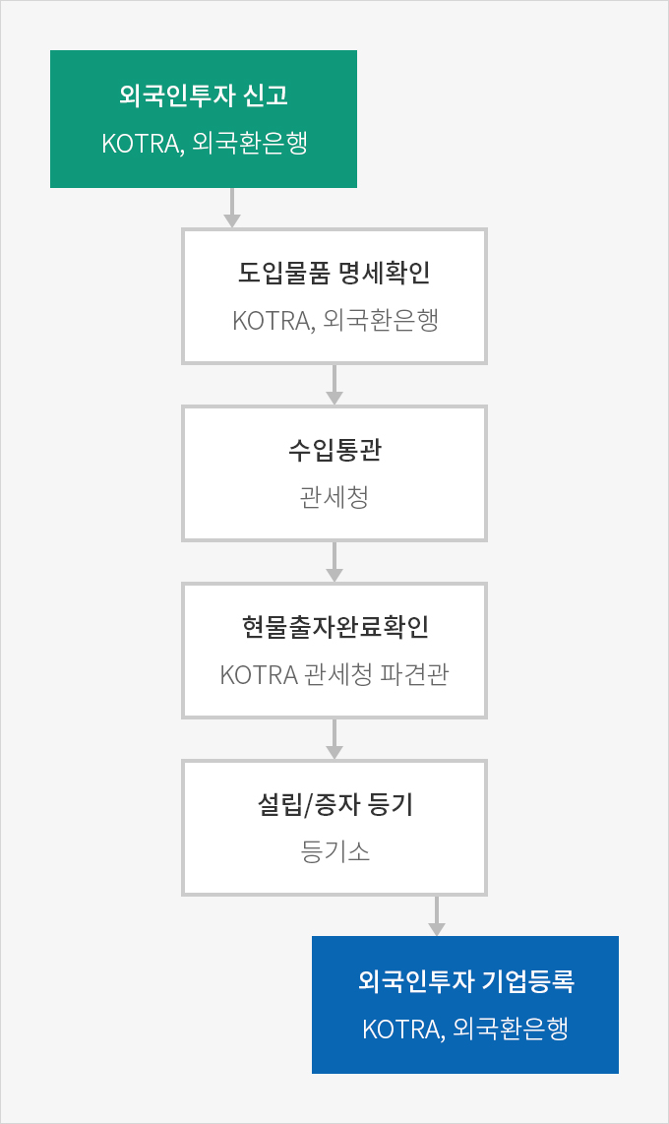The width and height of the screenshot is (669, 1124).
Task: Select the 등기소 label
Action: [334, 852]
